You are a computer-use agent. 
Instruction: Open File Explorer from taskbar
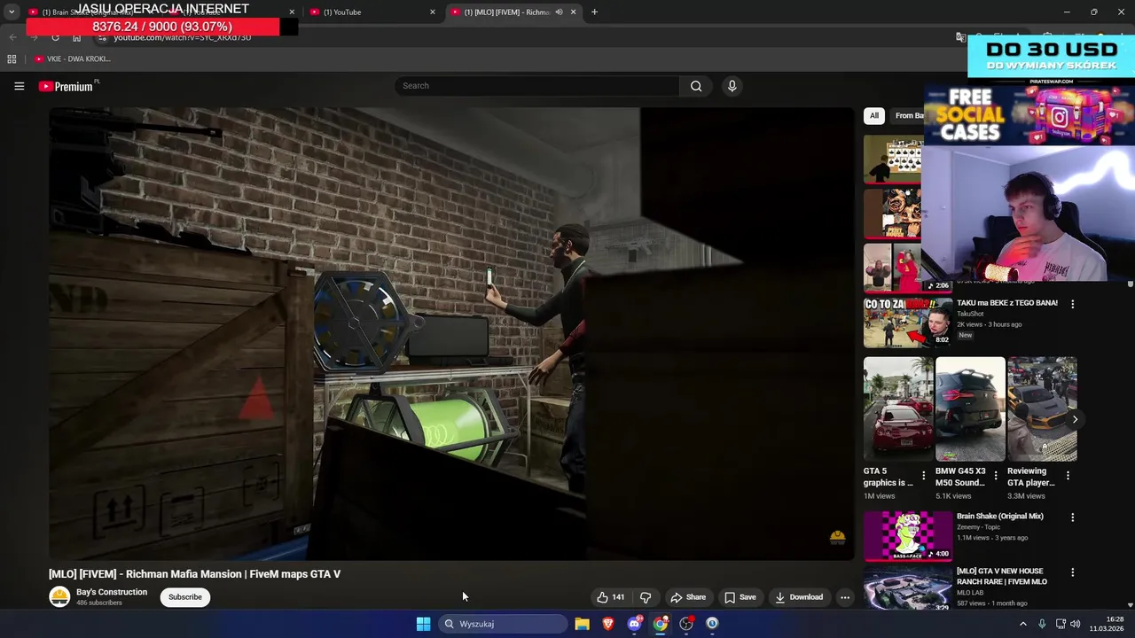click(x=582, y=624)
